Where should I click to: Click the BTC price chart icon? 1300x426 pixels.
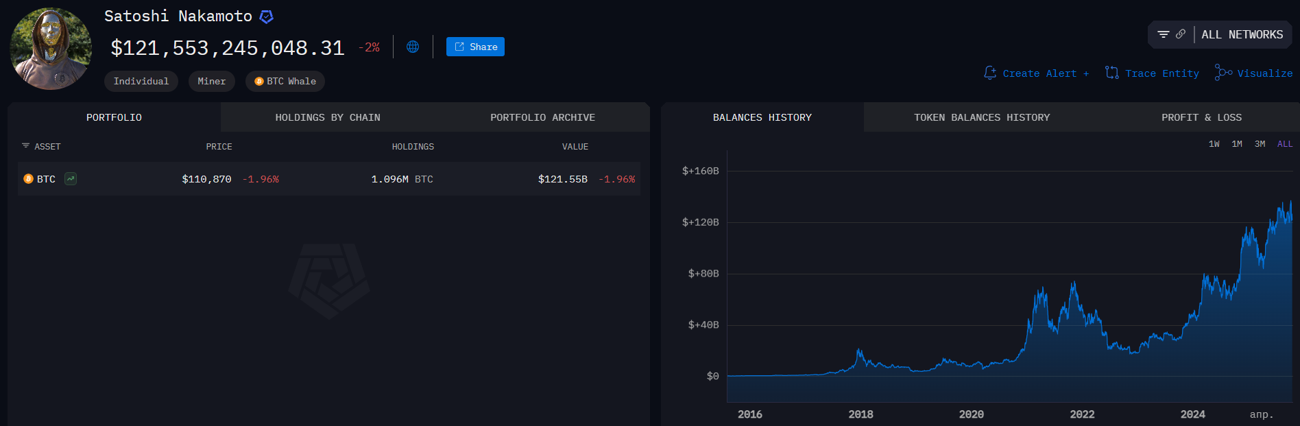click(71, 179)
